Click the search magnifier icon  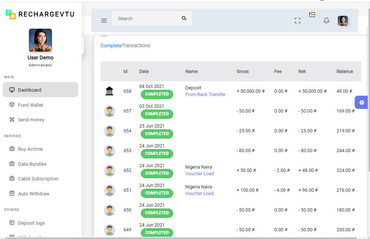184,18
